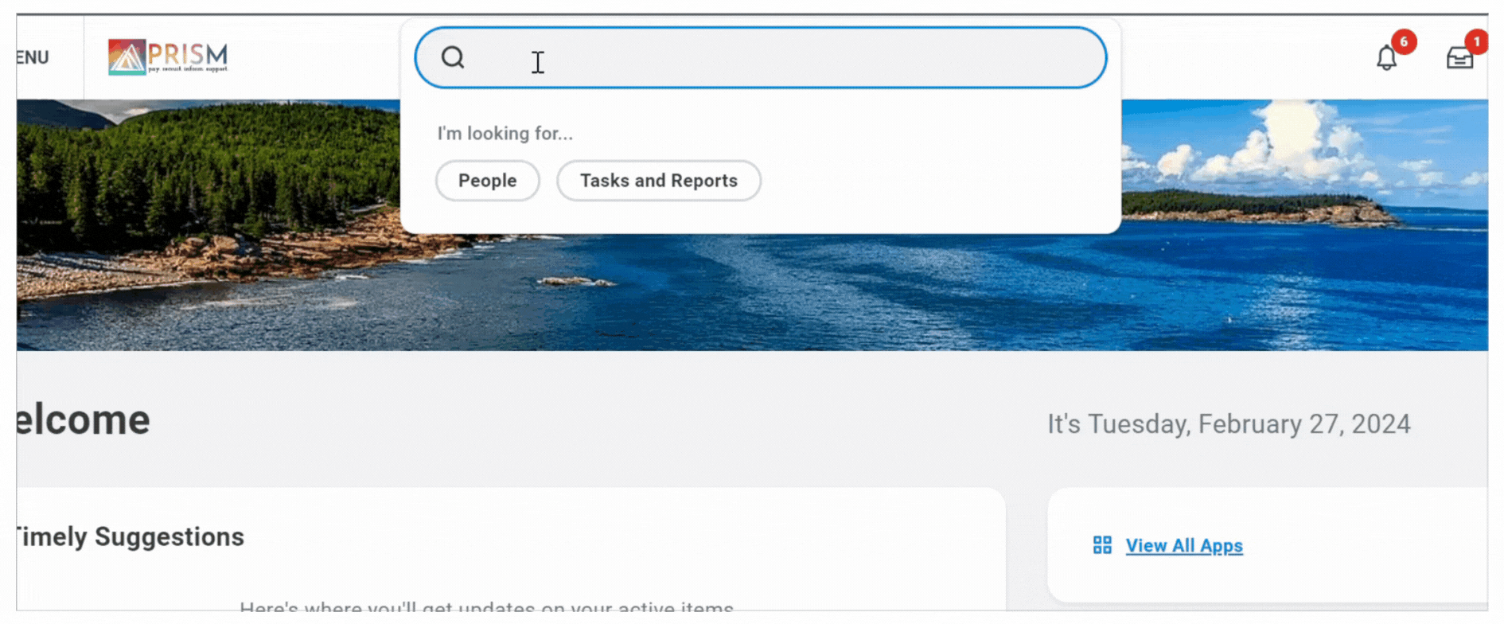This screenshot has height=624, width=1504.
Task: Click the grid icon beside View All Apps
Action: (x=1102, y=545)
